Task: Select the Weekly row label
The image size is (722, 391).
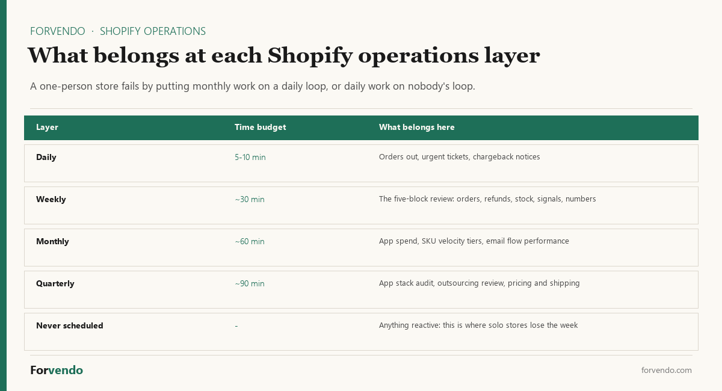Action: point(51,199)
